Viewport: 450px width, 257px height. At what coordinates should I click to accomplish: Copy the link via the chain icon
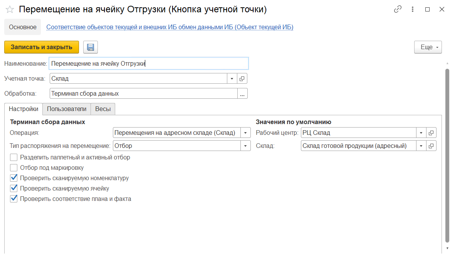(x=398, y=10)
